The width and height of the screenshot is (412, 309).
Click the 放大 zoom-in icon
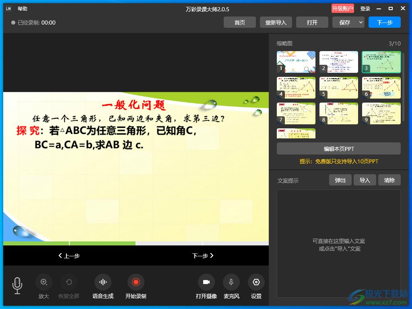coord(44,282)
